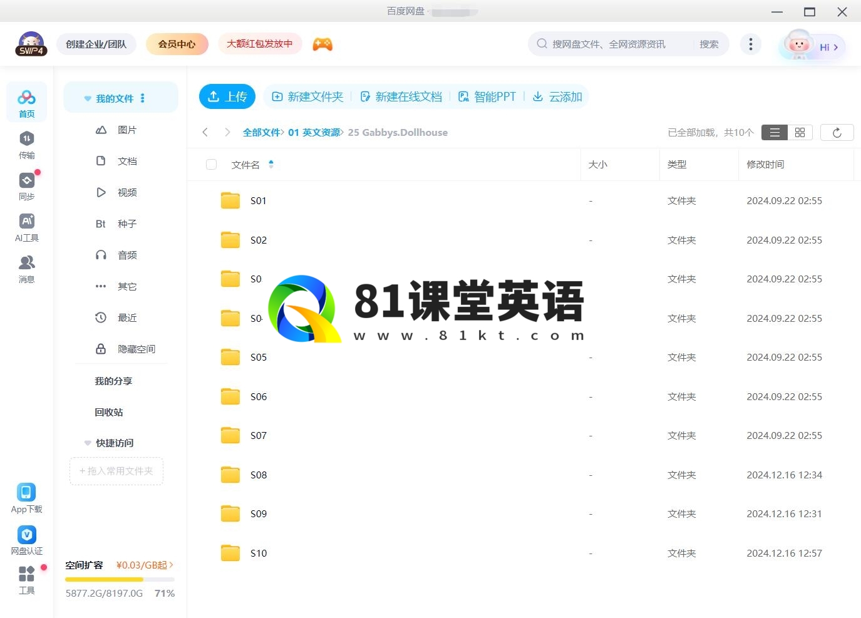Switch to grid view
This screenshot has height=618, width=861.
click(800, 132)
